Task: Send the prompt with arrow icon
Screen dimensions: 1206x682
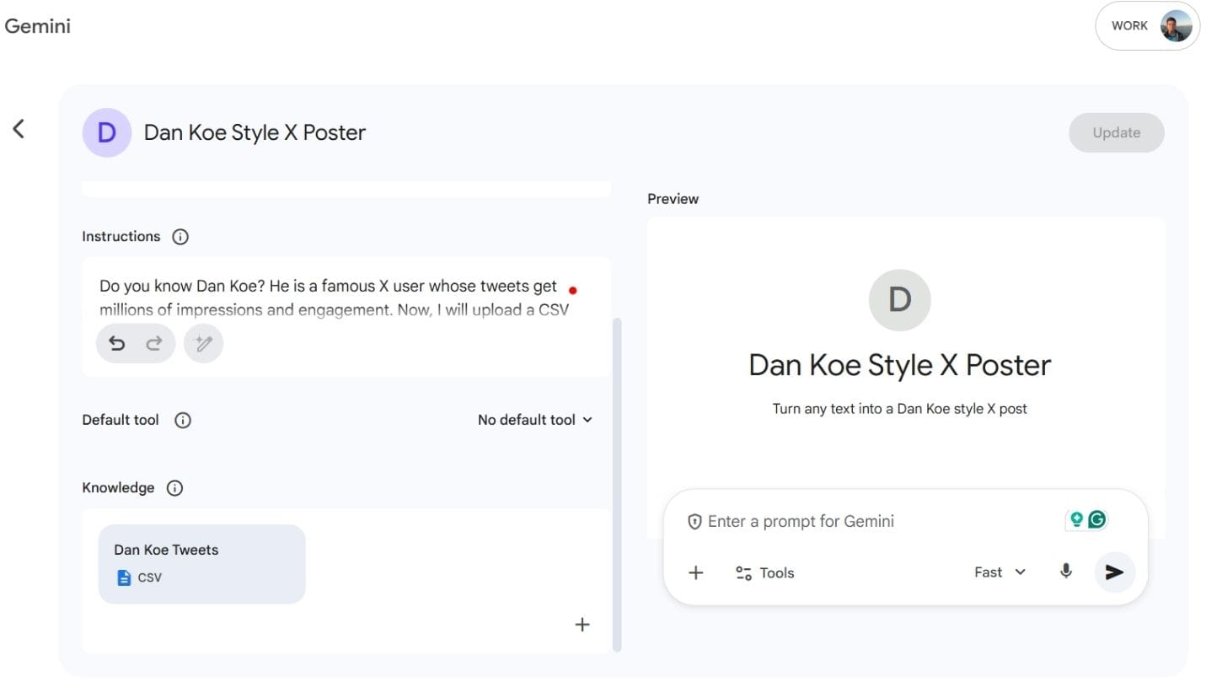Action: (x=1115, y=572)
